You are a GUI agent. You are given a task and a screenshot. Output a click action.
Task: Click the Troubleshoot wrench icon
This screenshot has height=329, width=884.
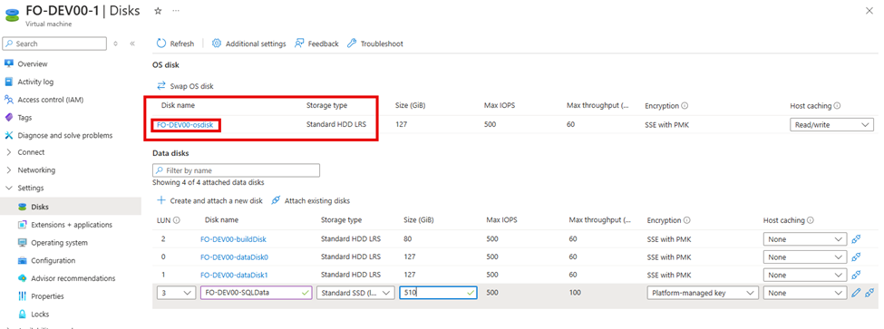(x=352, y=44)
